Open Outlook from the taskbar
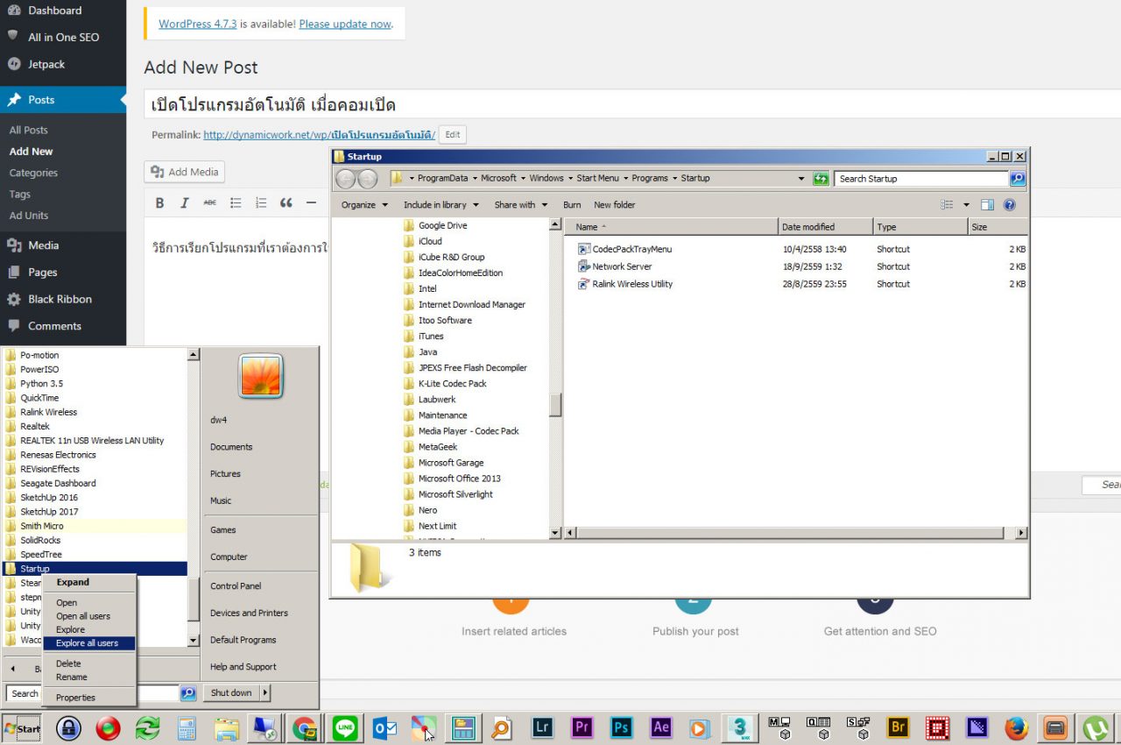The width and height of the screenshot is (1121, 745). [x=384, y=727]
